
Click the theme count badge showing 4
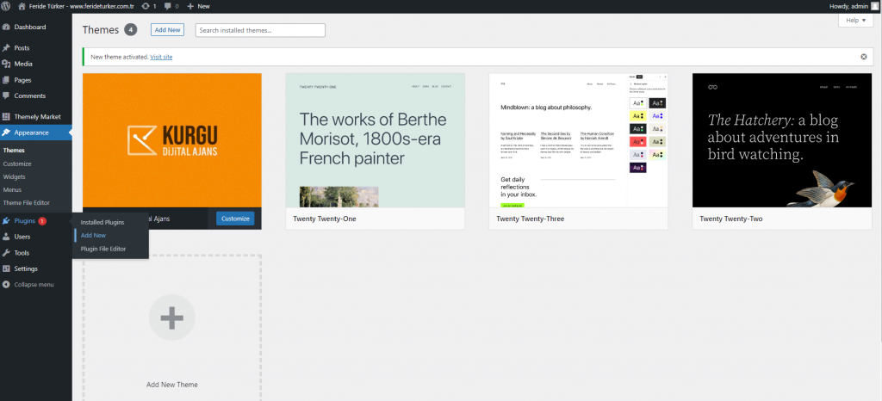pos(131,30)
